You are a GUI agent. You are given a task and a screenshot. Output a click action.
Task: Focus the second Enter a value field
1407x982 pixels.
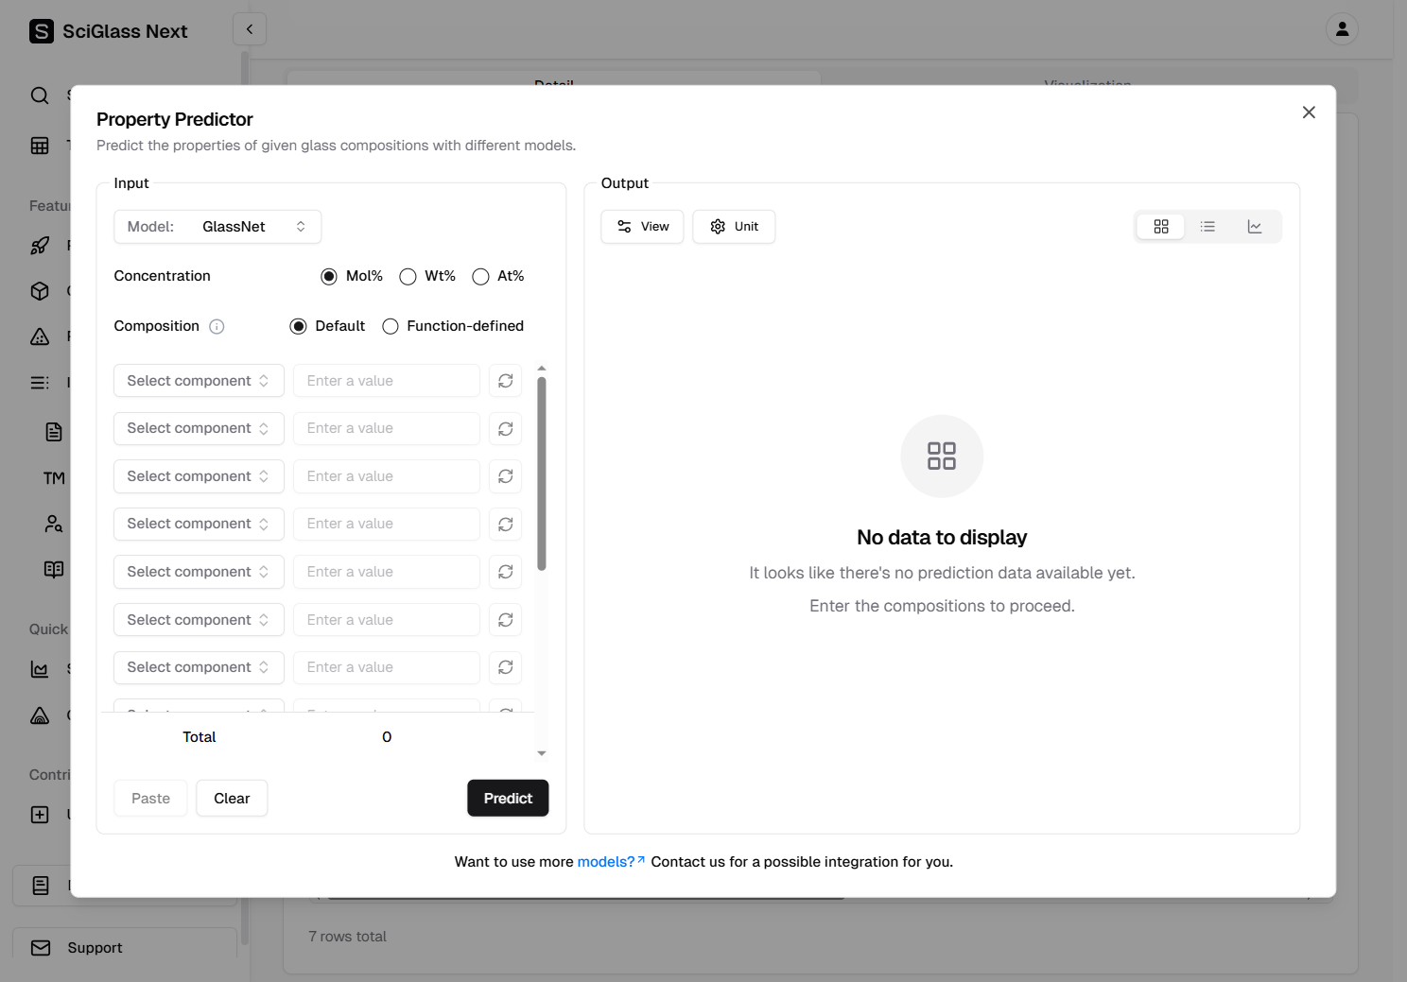[386, 428]
